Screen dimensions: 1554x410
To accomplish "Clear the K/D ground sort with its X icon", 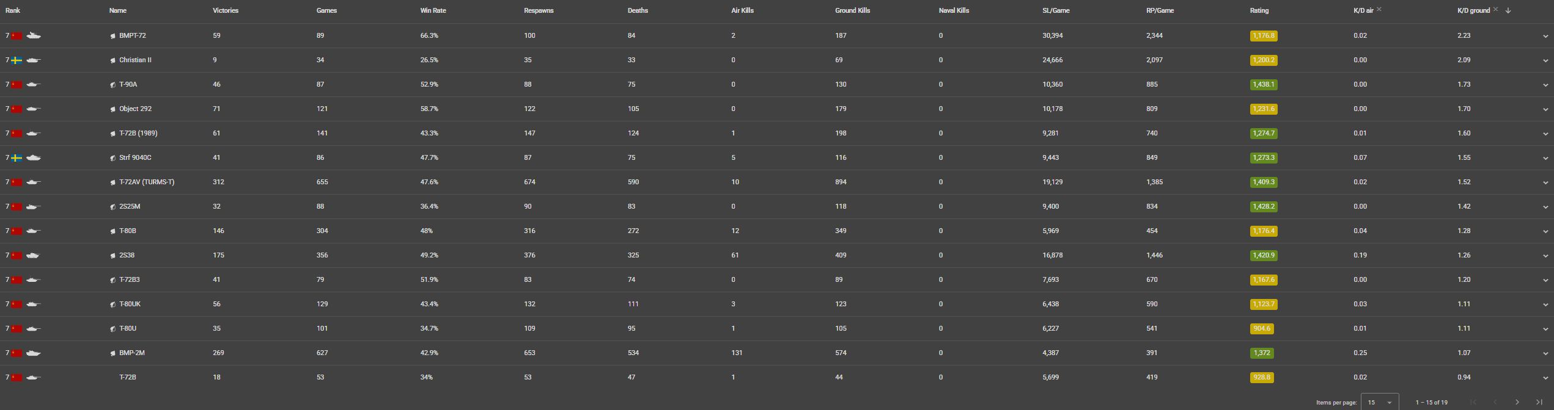I will pyautogui.click(x=1495, y=9).
